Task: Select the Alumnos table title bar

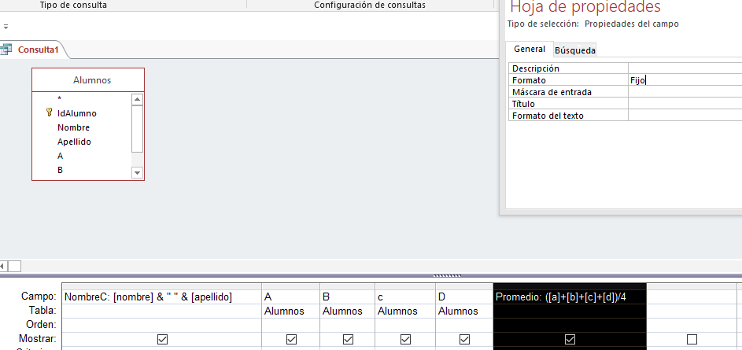Action: tap(88, 80)
